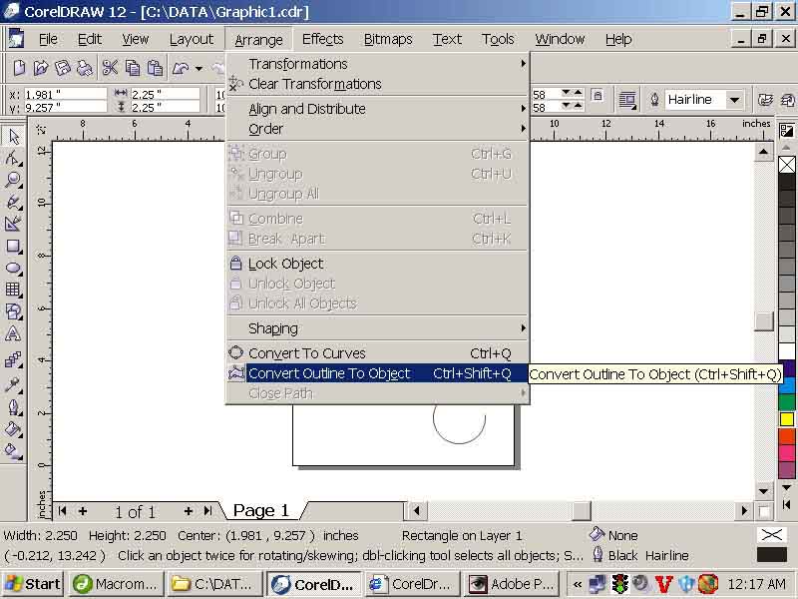Go to last page navigator button

tap(207, 511)
